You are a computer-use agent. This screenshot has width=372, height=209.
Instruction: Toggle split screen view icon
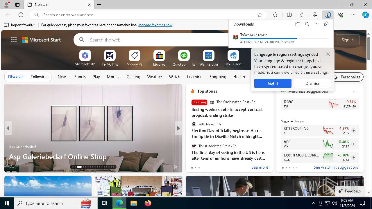pyautogui.click(x=289, y=15)
